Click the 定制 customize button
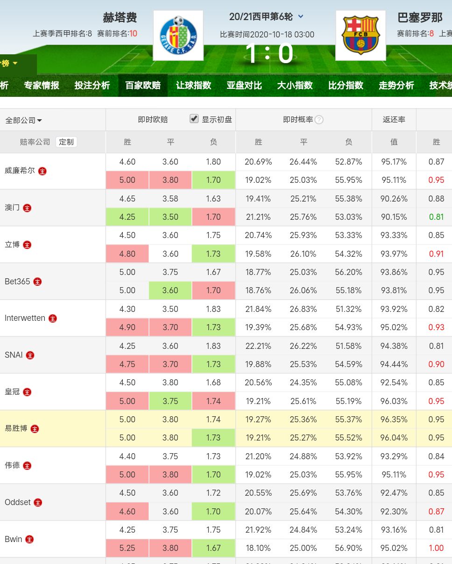This screenshot has width=452, height=564. pos(66,142)
